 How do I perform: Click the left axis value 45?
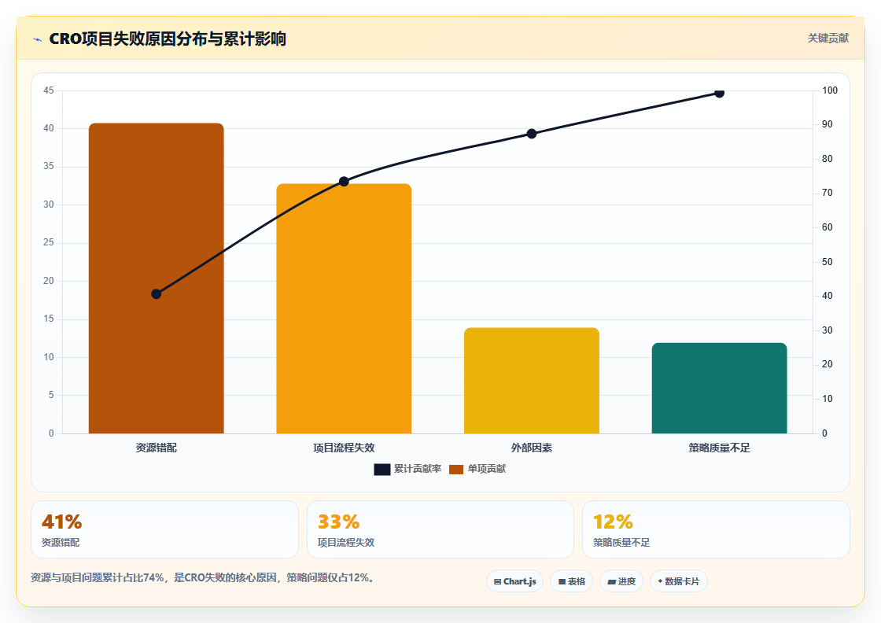tap(49, 90)
